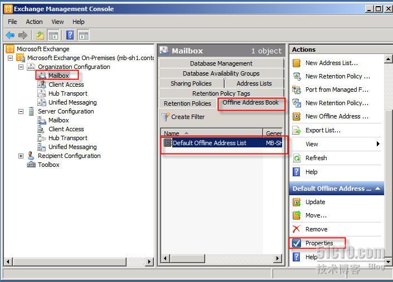Click the results pane scrollbar left arrow
Image resolution: width=393 pixels, height=282 pixels.
coord(165,258)
